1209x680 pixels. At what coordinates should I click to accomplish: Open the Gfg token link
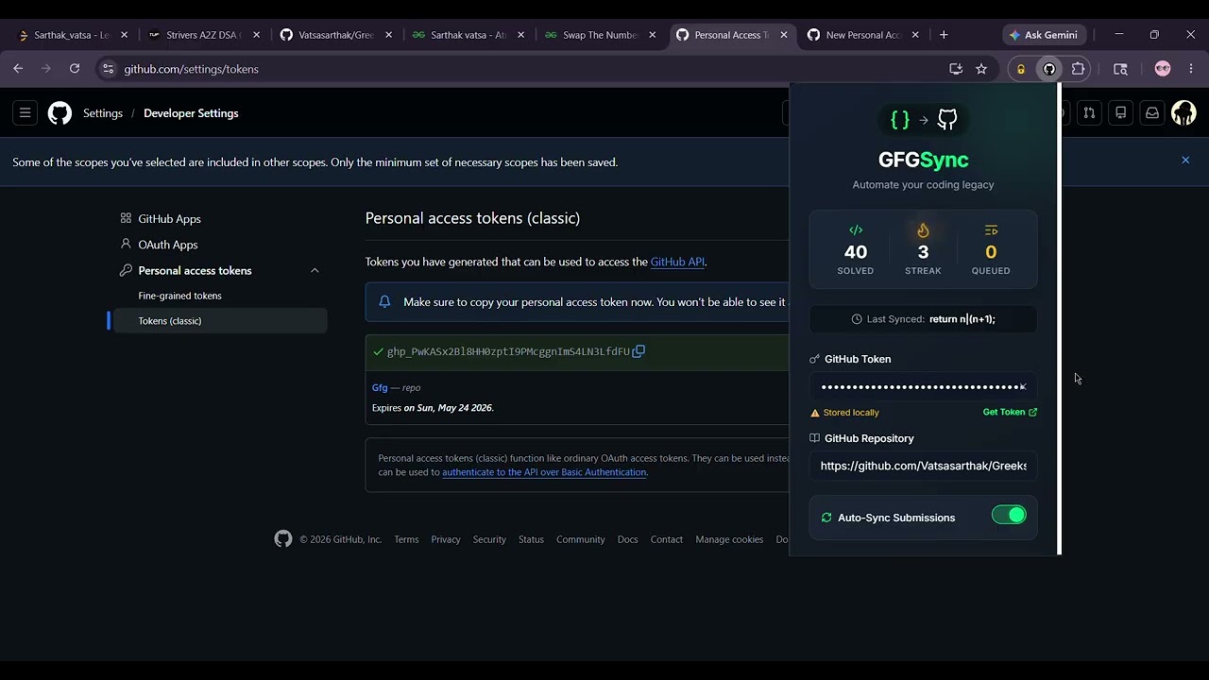380,387
